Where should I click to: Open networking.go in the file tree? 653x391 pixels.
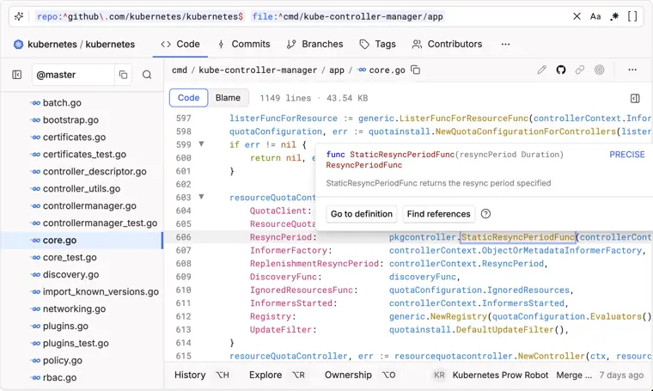point(74,309)
